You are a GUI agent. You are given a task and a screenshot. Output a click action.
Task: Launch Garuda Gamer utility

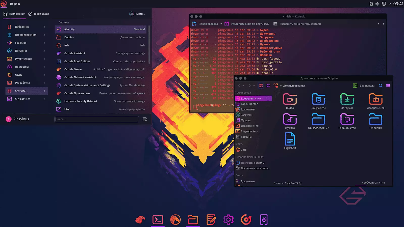[x=100, y=69]
